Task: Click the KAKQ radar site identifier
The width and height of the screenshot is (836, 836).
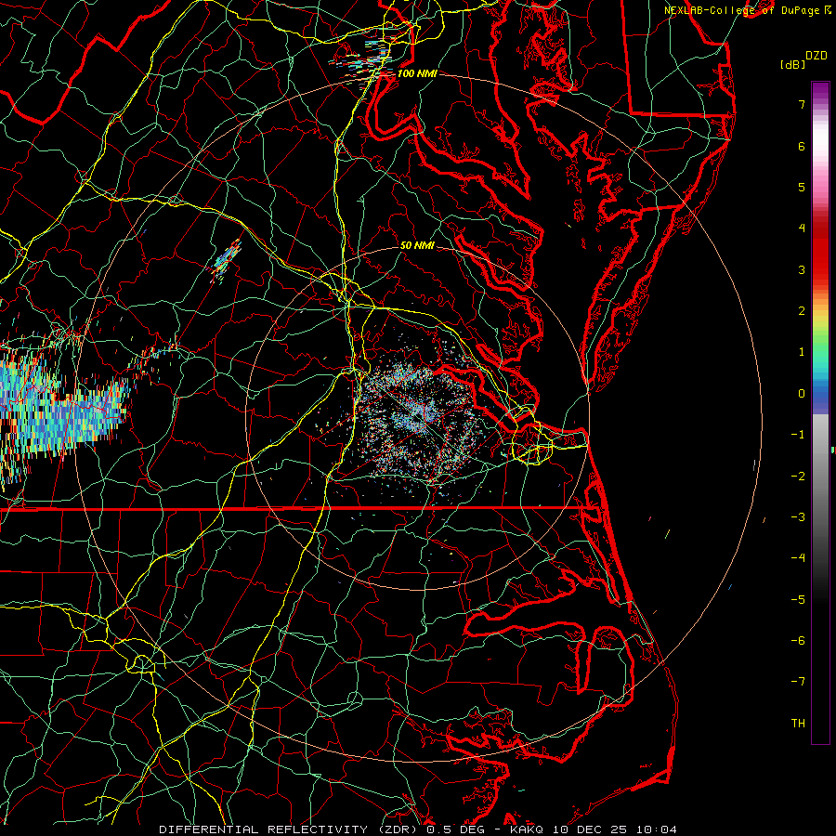Action: 527,829
